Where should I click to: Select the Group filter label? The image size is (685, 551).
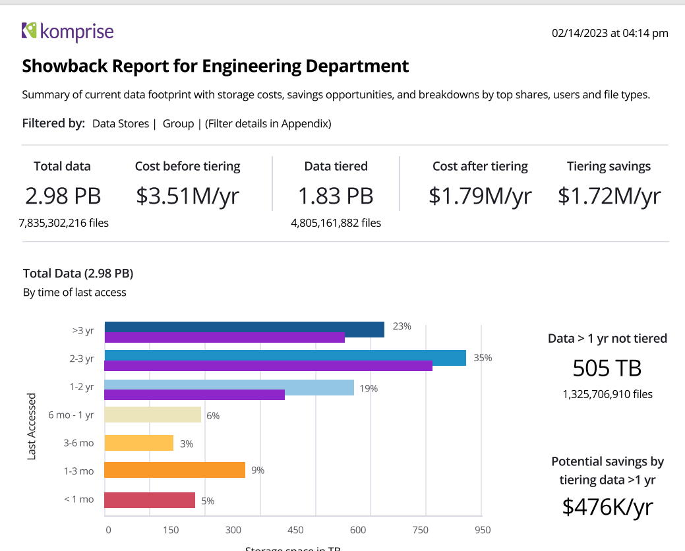tap(178, 123)
